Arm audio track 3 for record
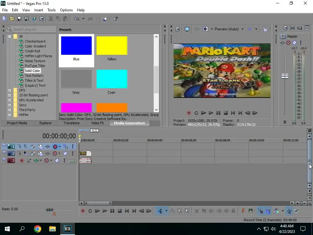Screen dimensions: 313x235 pyautogui.click(x=22, y=161)
